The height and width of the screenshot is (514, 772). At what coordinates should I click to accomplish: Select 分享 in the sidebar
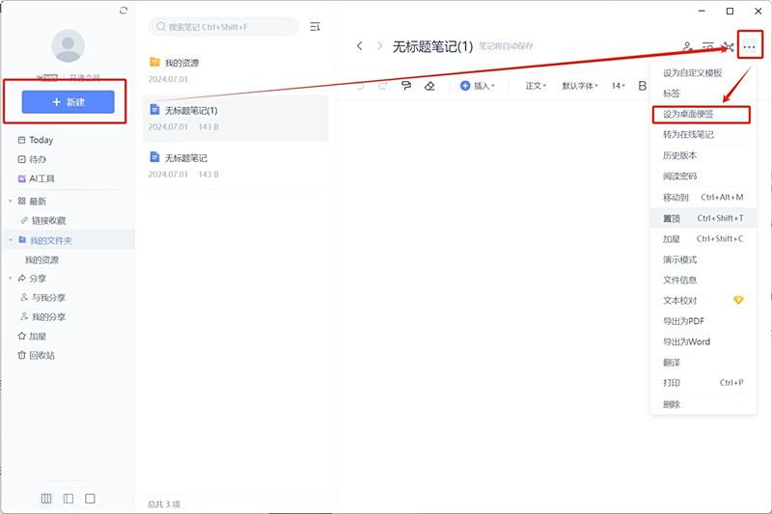coord(32,279)
